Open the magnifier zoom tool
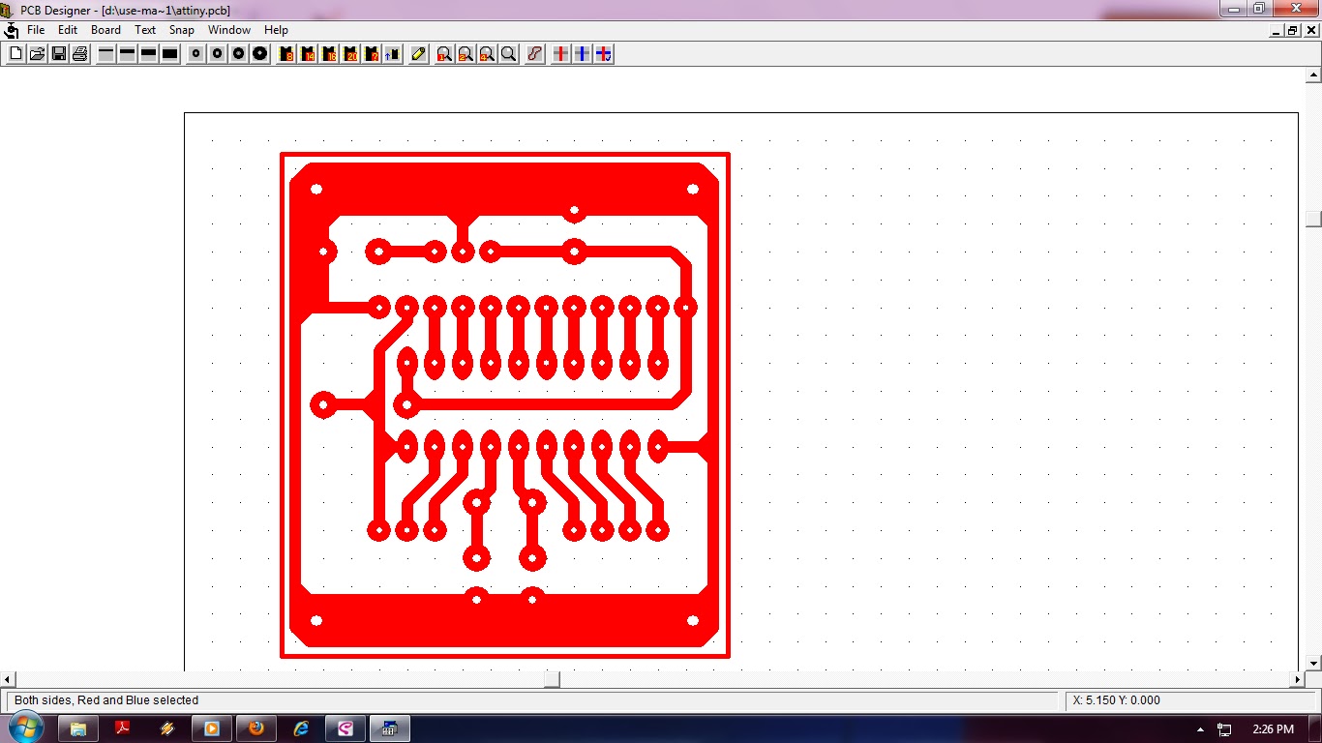 point(507,54)
